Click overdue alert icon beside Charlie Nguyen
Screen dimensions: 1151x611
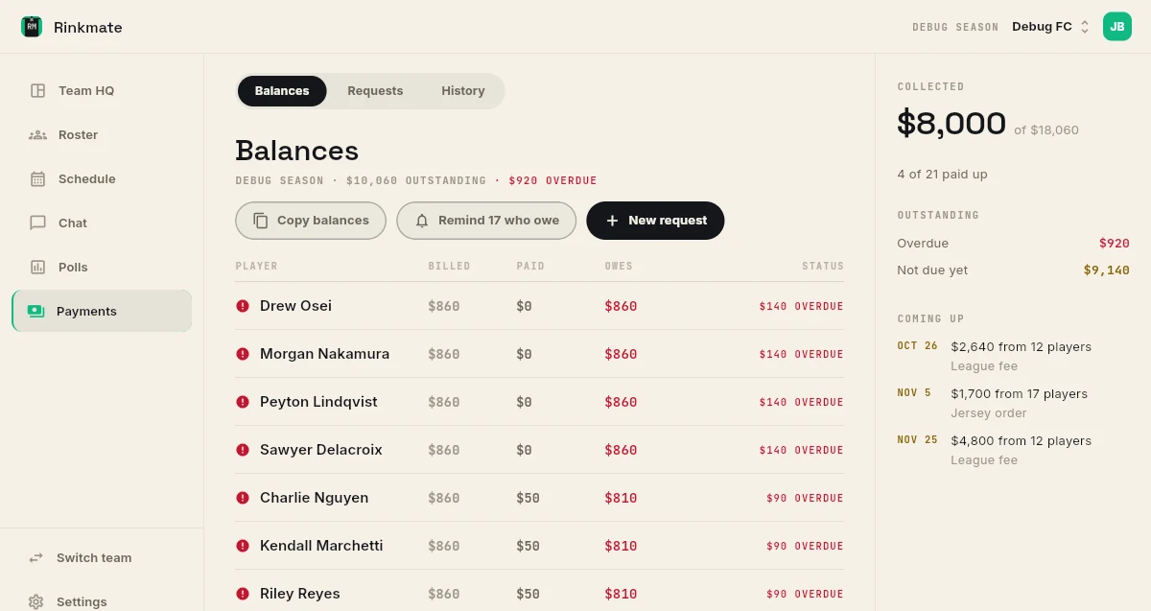click(243, 498)
